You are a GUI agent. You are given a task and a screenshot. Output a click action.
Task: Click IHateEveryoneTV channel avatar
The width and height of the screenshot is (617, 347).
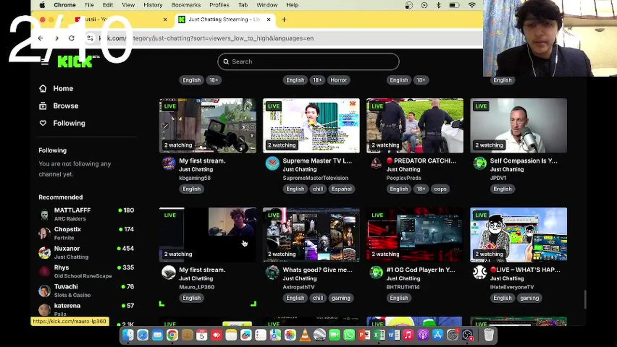click(x=480, y=273)
